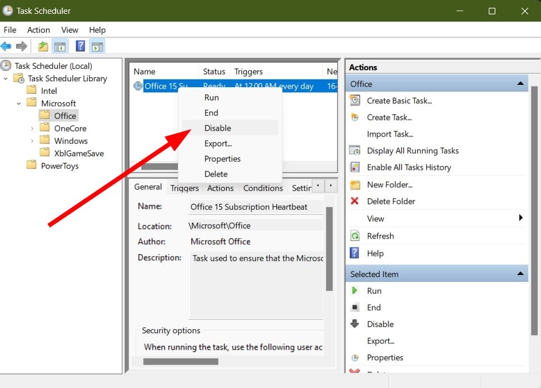Click the green Run arrow under Selected Item
This screenshot has height=388, width=541.
point(354,290)
